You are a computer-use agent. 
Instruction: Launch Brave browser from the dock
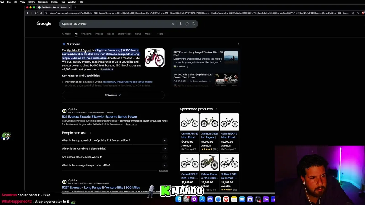tap(226, 200)
